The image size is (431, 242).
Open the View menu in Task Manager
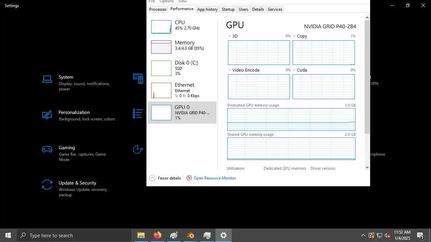click(x=183, y=1)
